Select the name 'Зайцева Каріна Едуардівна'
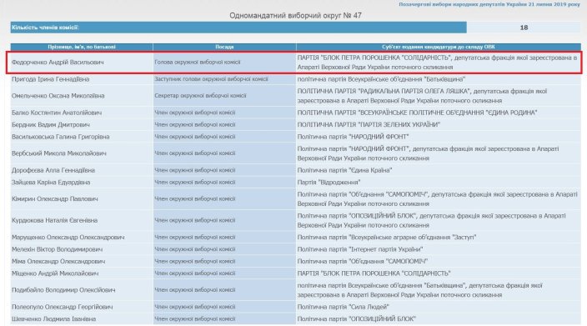Image resolution: width=587 pixels, height=326 pixels. coord(51,183)
